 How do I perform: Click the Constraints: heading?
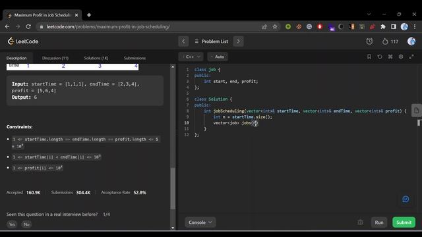[19, 127]
